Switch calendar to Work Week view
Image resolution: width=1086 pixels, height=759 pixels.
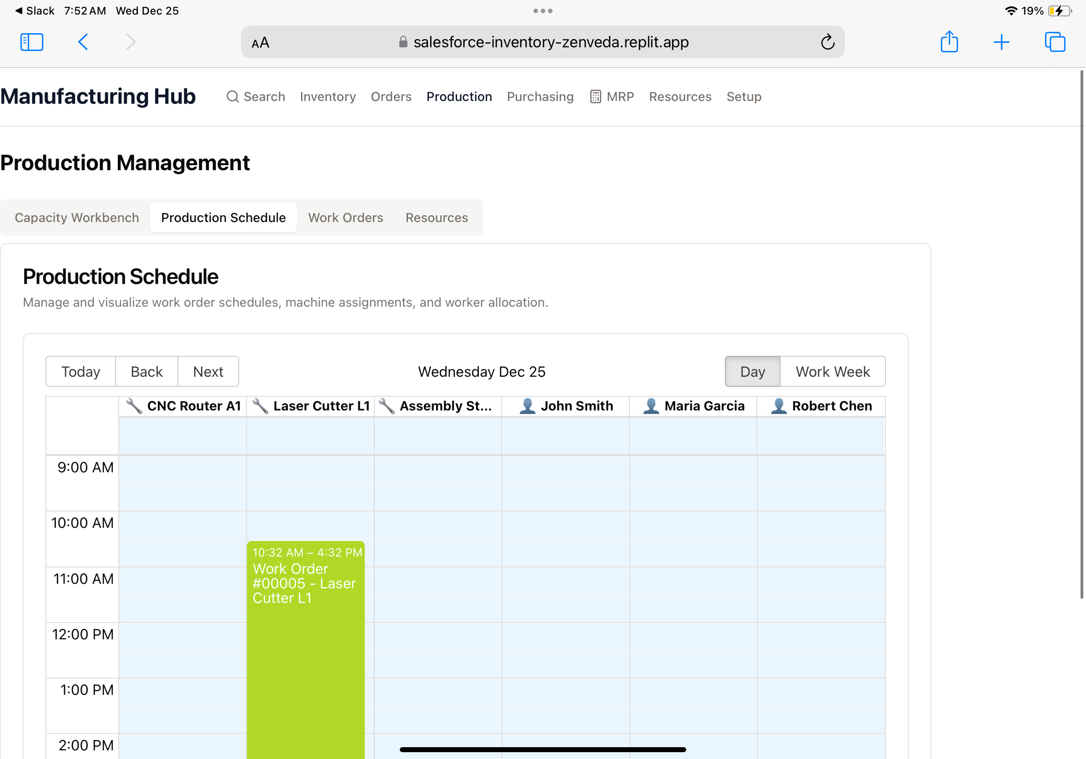[x=832, y=371]
